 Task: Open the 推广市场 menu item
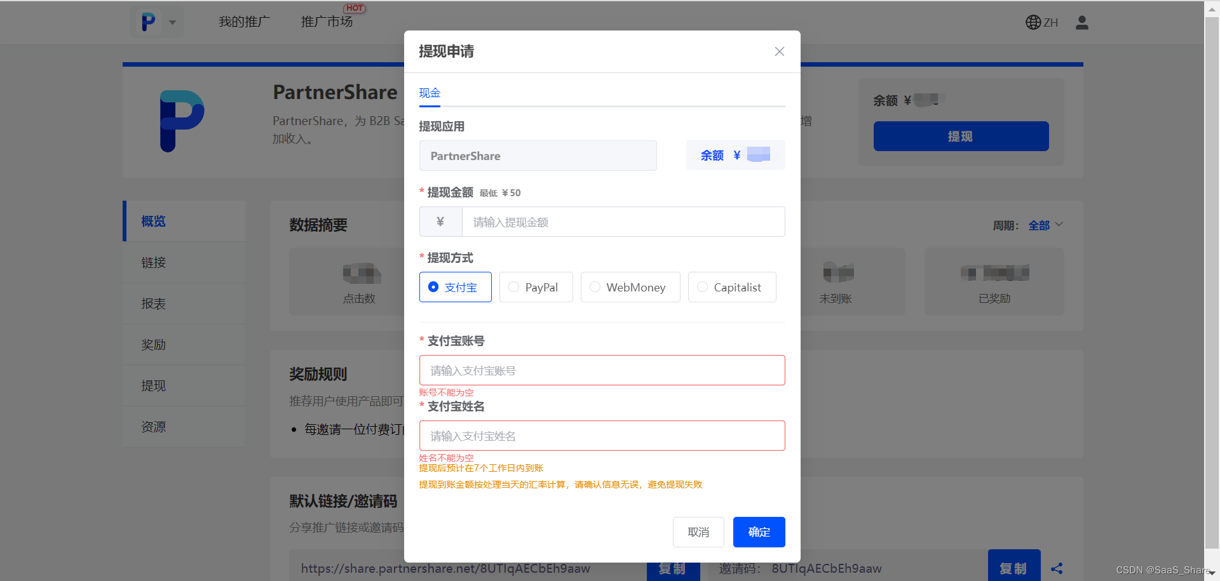(x=326, y=20)
